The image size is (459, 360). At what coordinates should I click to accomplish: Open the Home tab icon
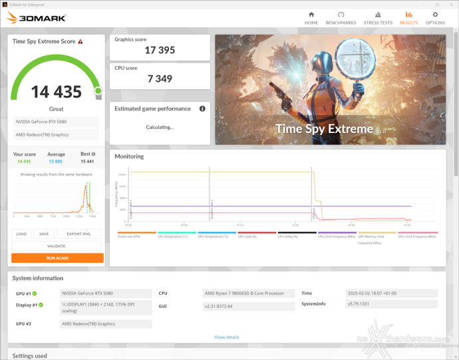pos(311,15)
